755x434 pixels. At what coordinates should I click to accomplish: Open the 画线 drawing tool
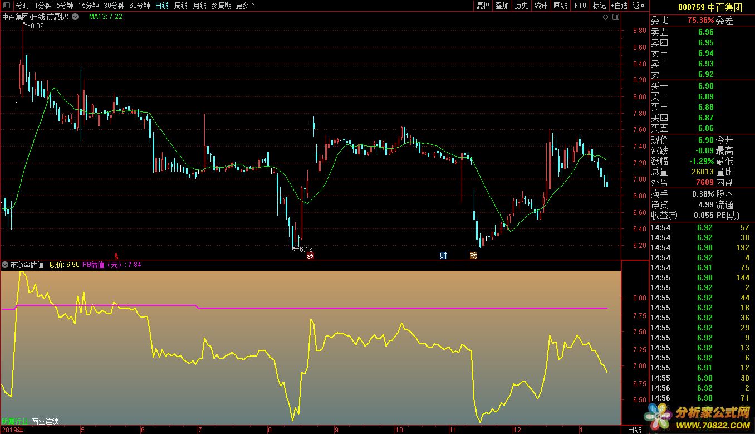560,6
